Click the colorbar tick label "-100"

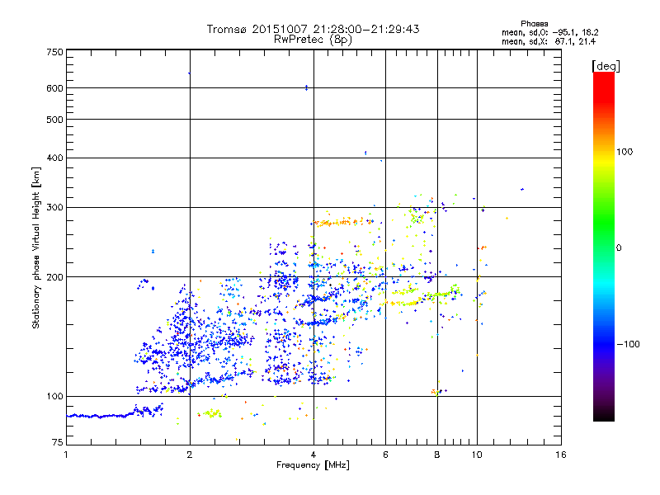628,344
